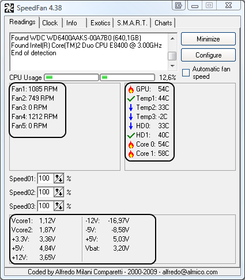Click the 'Fan3: 0 RPM' reading
Image resolution: width=245 pixels, height=280 pixels.
29,108
